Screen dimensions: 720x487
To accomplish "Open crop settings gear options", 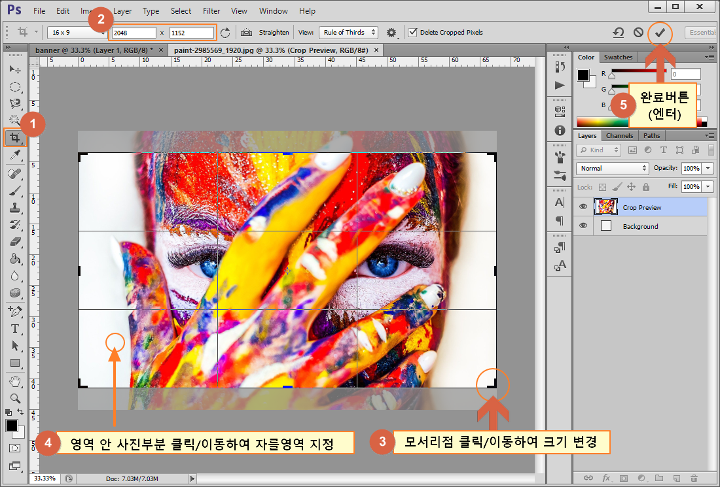I will pos(391,33).
